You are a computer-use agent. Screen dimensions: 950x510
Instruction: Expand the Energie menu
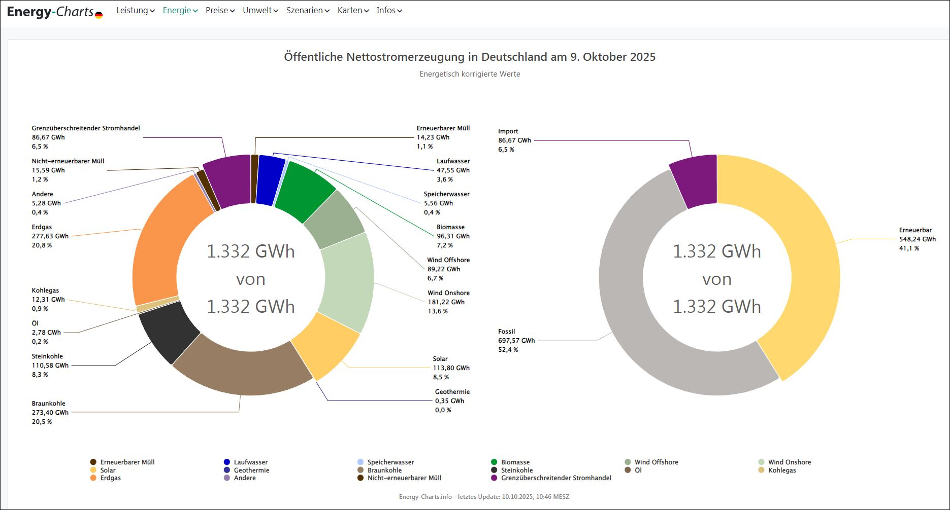click(x=180, y=10)
